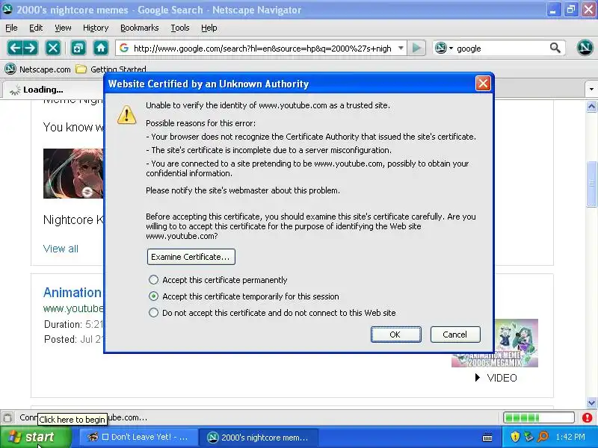Open the Home page icon
Viewport: 598px width, 448px height.
(101, 48)
